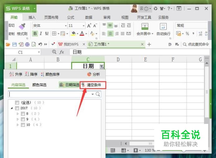The image size is (216, 158).
Task: Switch to the Page Layout ribbon tab
Action: [51, 18]
